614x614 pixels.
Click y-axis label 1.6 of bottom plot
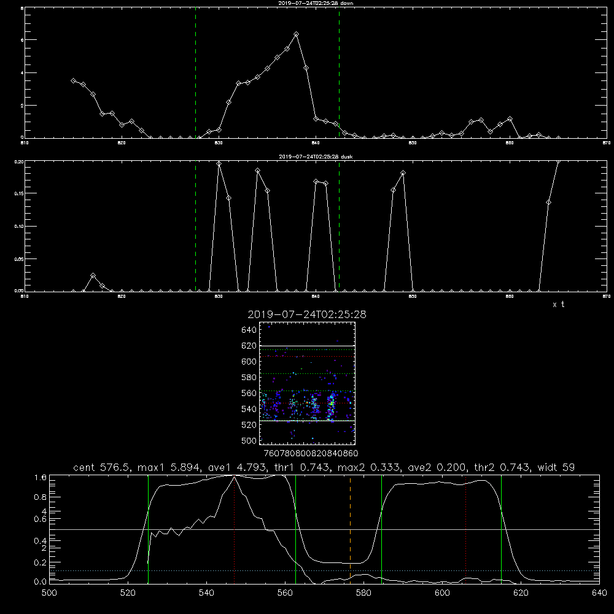tap(41, 477)
